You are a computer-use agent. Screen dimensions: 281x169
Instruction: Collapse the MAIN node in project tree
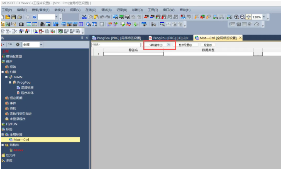6,77
